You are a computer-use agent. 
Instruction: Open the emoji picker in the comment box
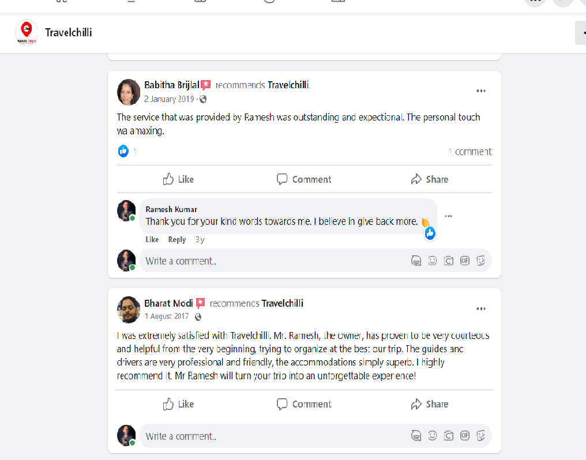[433, 261]
